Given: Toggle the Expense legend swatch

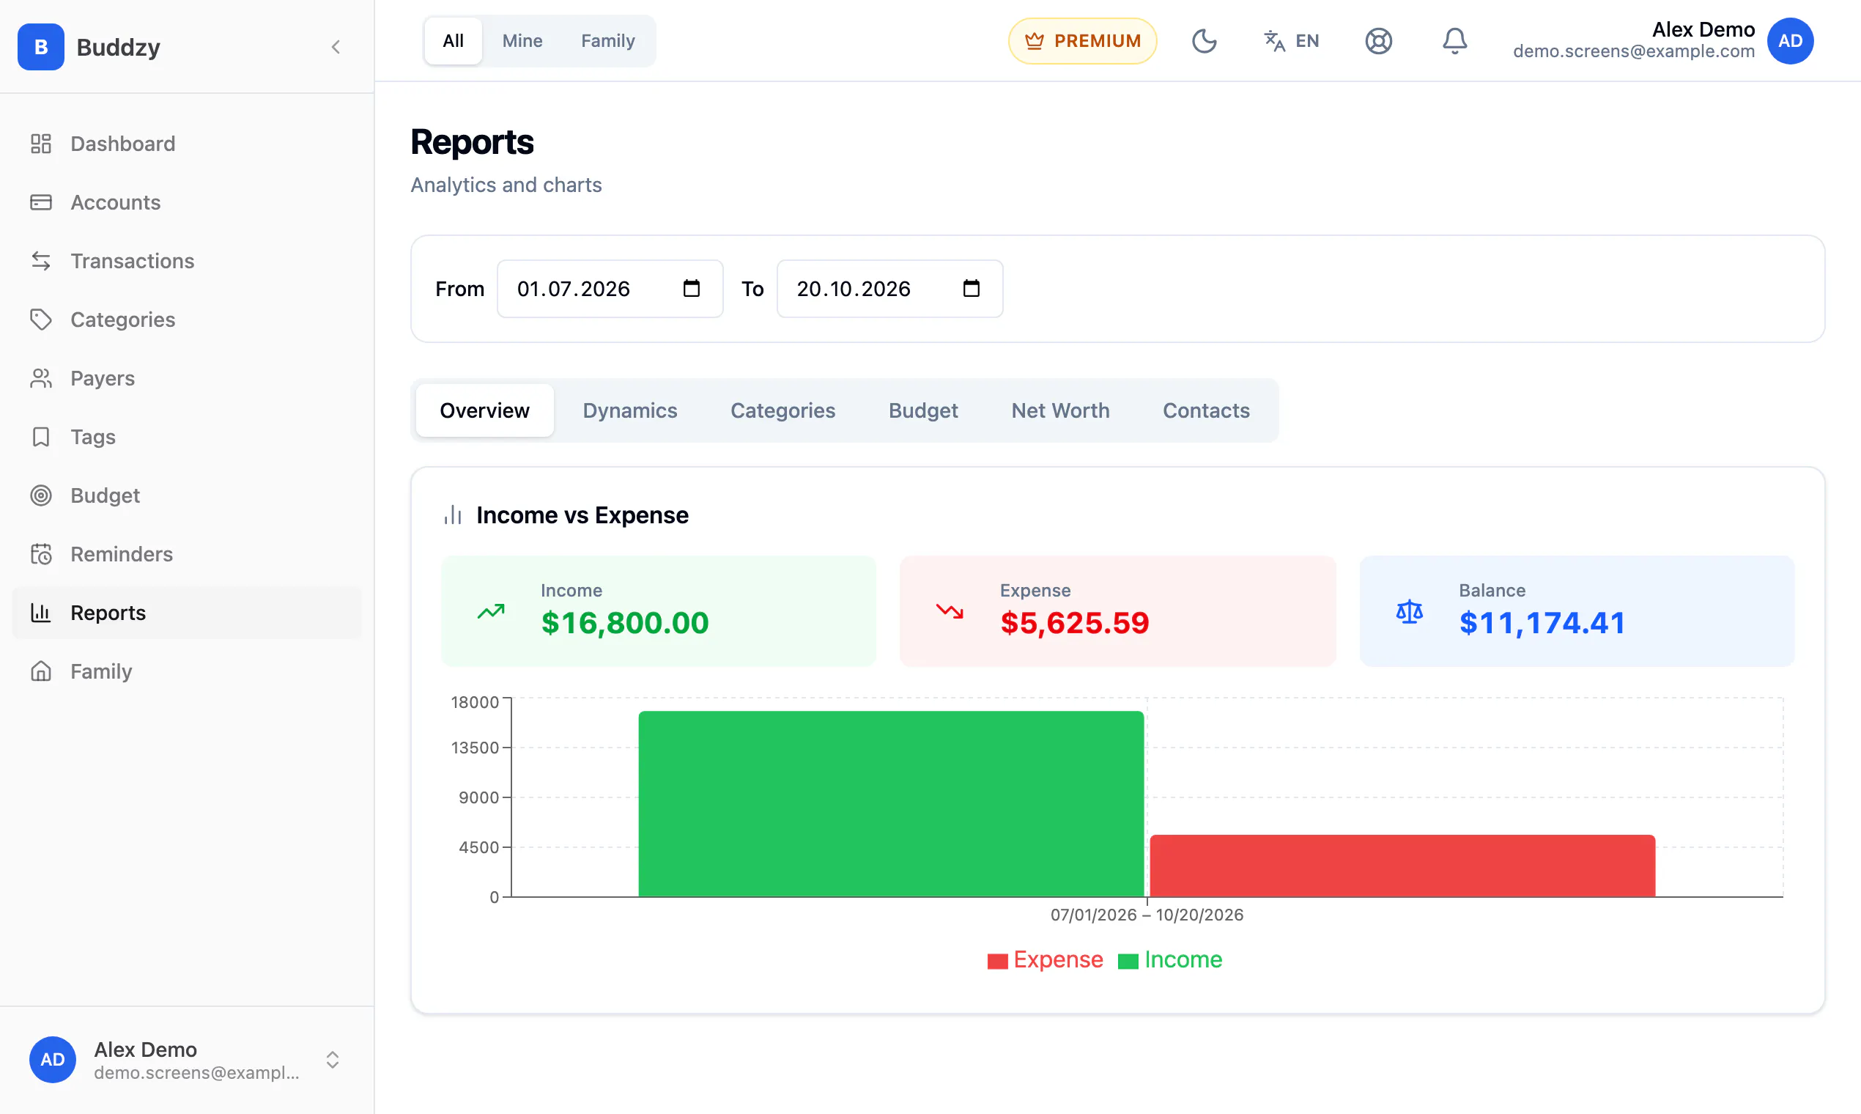Looking at the screenshot, I should [996, 961].
